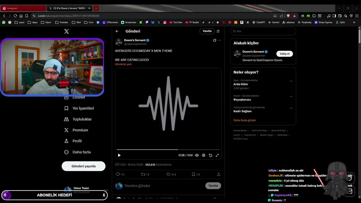Click the disabled Yanıtla reply button
Screen dimensions: 361x203
coord(213,186)
